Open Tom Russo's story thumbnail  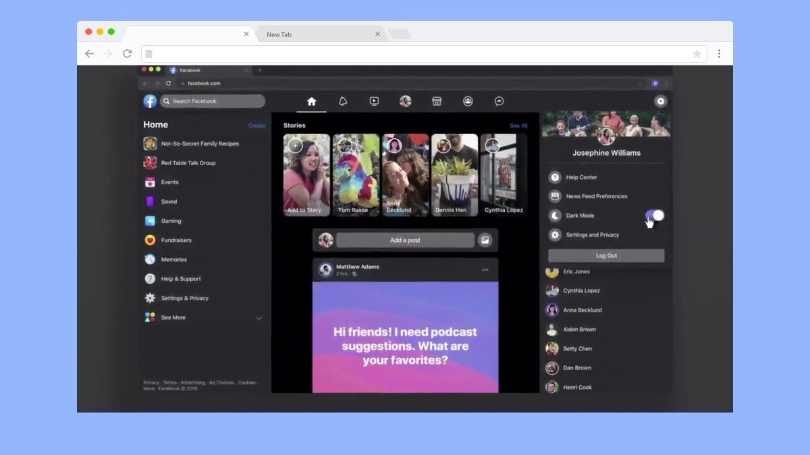(356, 175)
